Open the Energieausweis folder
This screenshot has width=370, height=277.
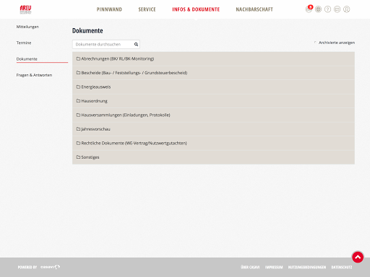(213, 87)
